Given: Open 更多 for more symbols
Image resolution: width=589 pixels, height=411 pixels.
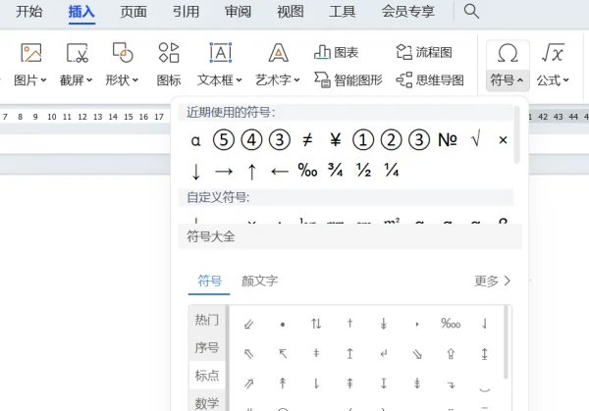Looking at the screenshot, I should tap(493, 281).
